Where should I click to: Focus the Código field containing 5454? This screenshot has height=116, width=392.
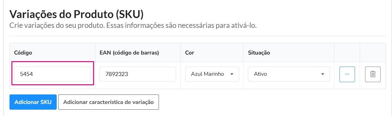pyautogui.click(x=52, y=74)
